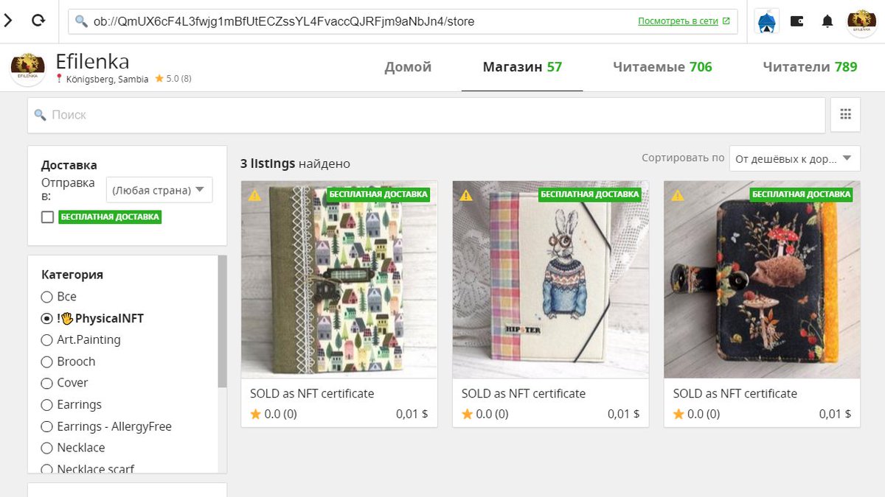Open the first SOLD as NFT certificate title
Image resolution: width=885 pixels, height=497 pixels.
click(x=312, y=393)
